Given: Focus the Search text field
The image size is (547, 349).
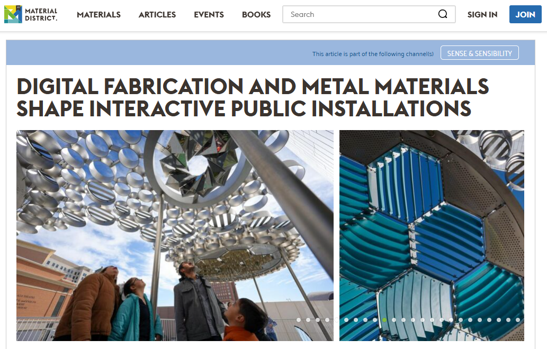Looking at the screenshot, I should pyautogui.click(x=369, y=14).
